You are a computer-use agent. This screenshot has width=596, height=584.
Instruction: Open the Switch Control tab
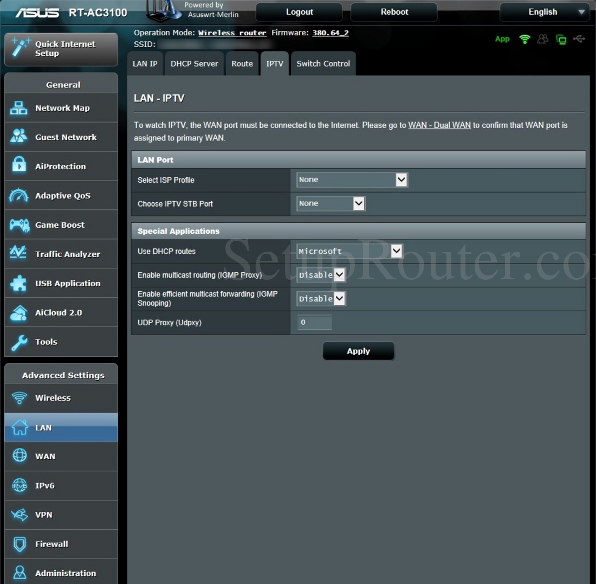point(323,63)
